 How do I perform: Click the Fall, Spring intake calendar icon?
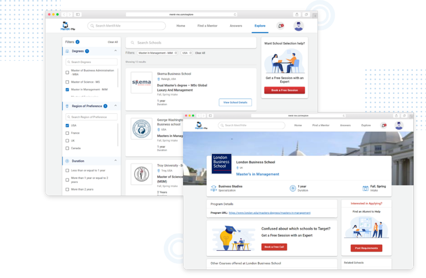pos(365,188)
